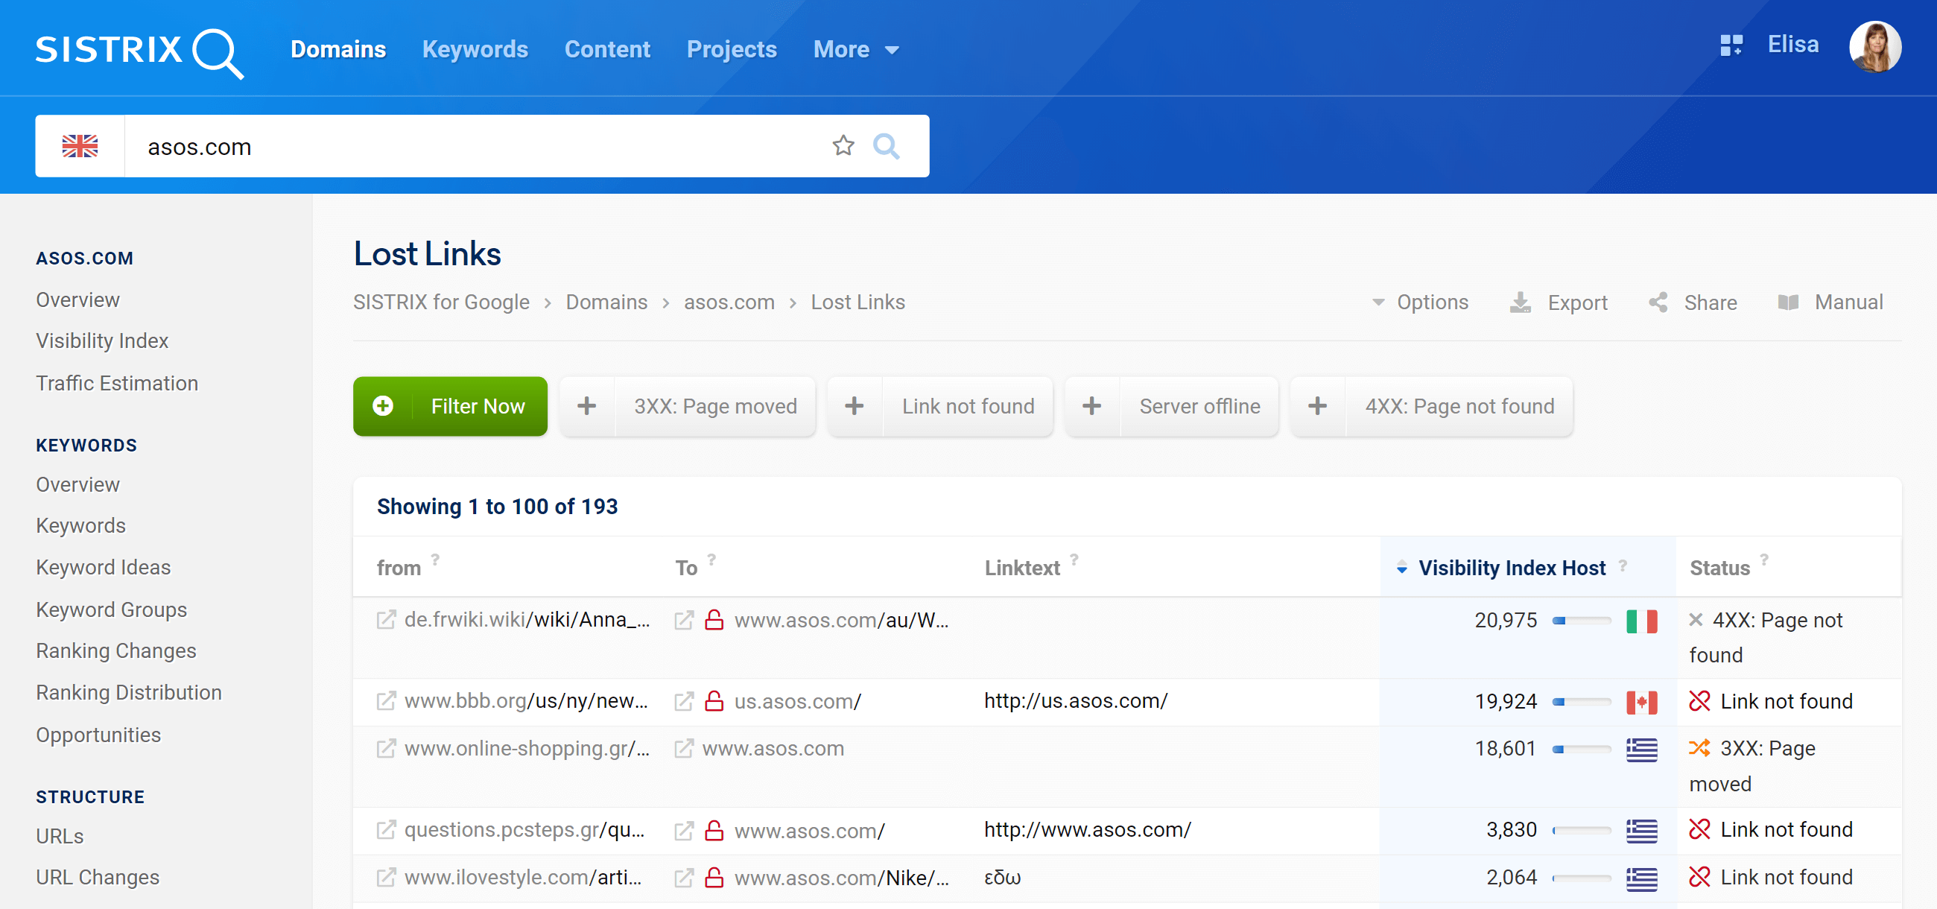This screenshot has width=1937, height=909.
Task: Open external link icon for questions.pcsteps.gr row
Action: point(386,830)
